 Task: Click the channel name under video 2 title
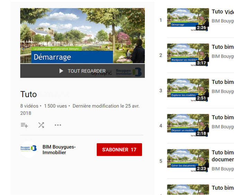pos(223,56)
